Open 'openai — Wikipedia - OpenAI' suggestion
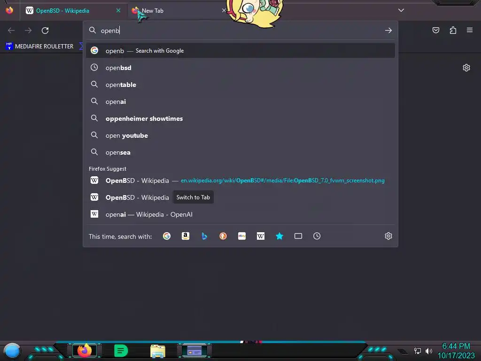The image size is (481, 361). tap(240, 214)
